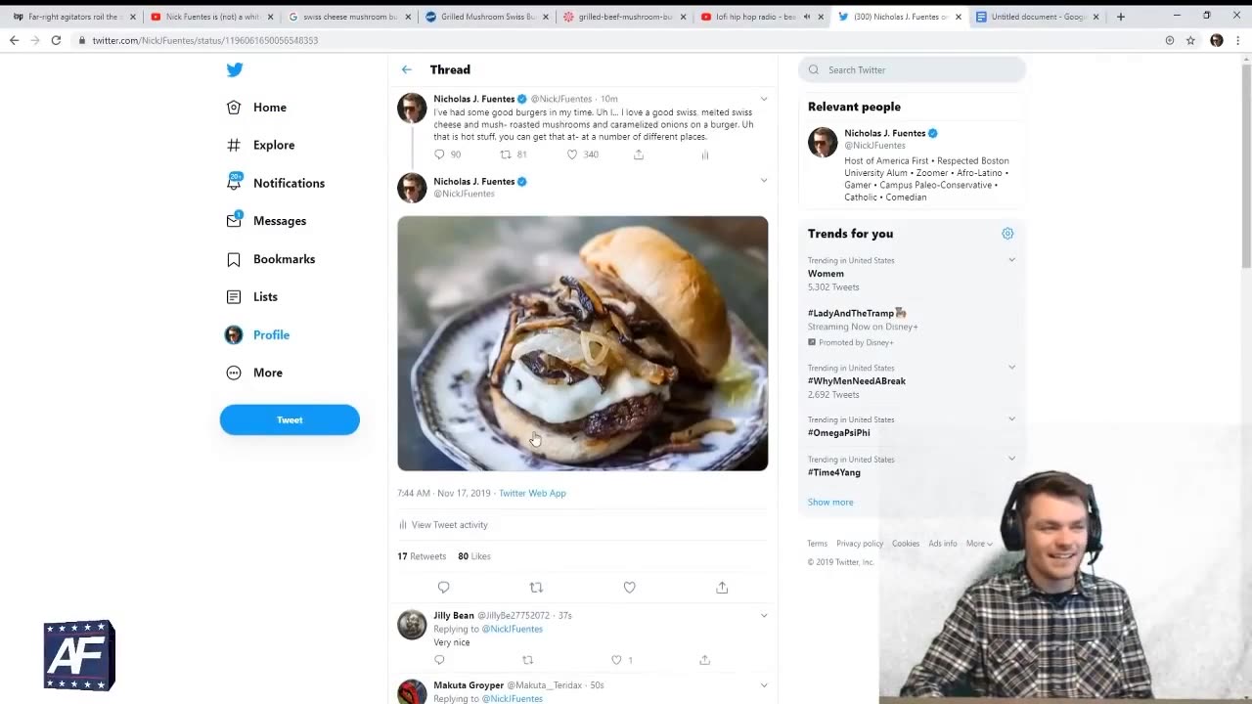
Task: Open the More footer dropdown
Action: (x=979, y=544)
